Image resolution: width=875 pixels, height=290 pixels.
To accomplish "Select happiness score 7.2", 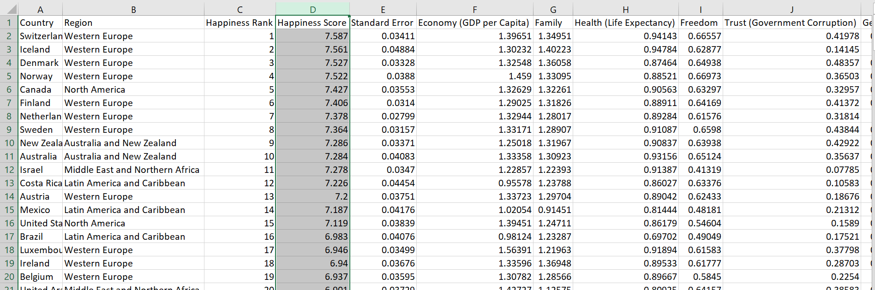I will 312,196.
